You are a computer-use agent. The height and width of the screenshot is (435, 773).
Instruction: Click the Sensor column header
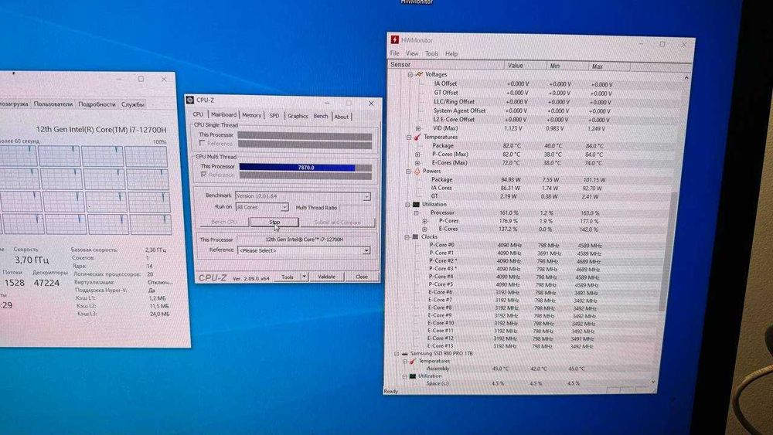pyautogui.click(x=446, y=65)
